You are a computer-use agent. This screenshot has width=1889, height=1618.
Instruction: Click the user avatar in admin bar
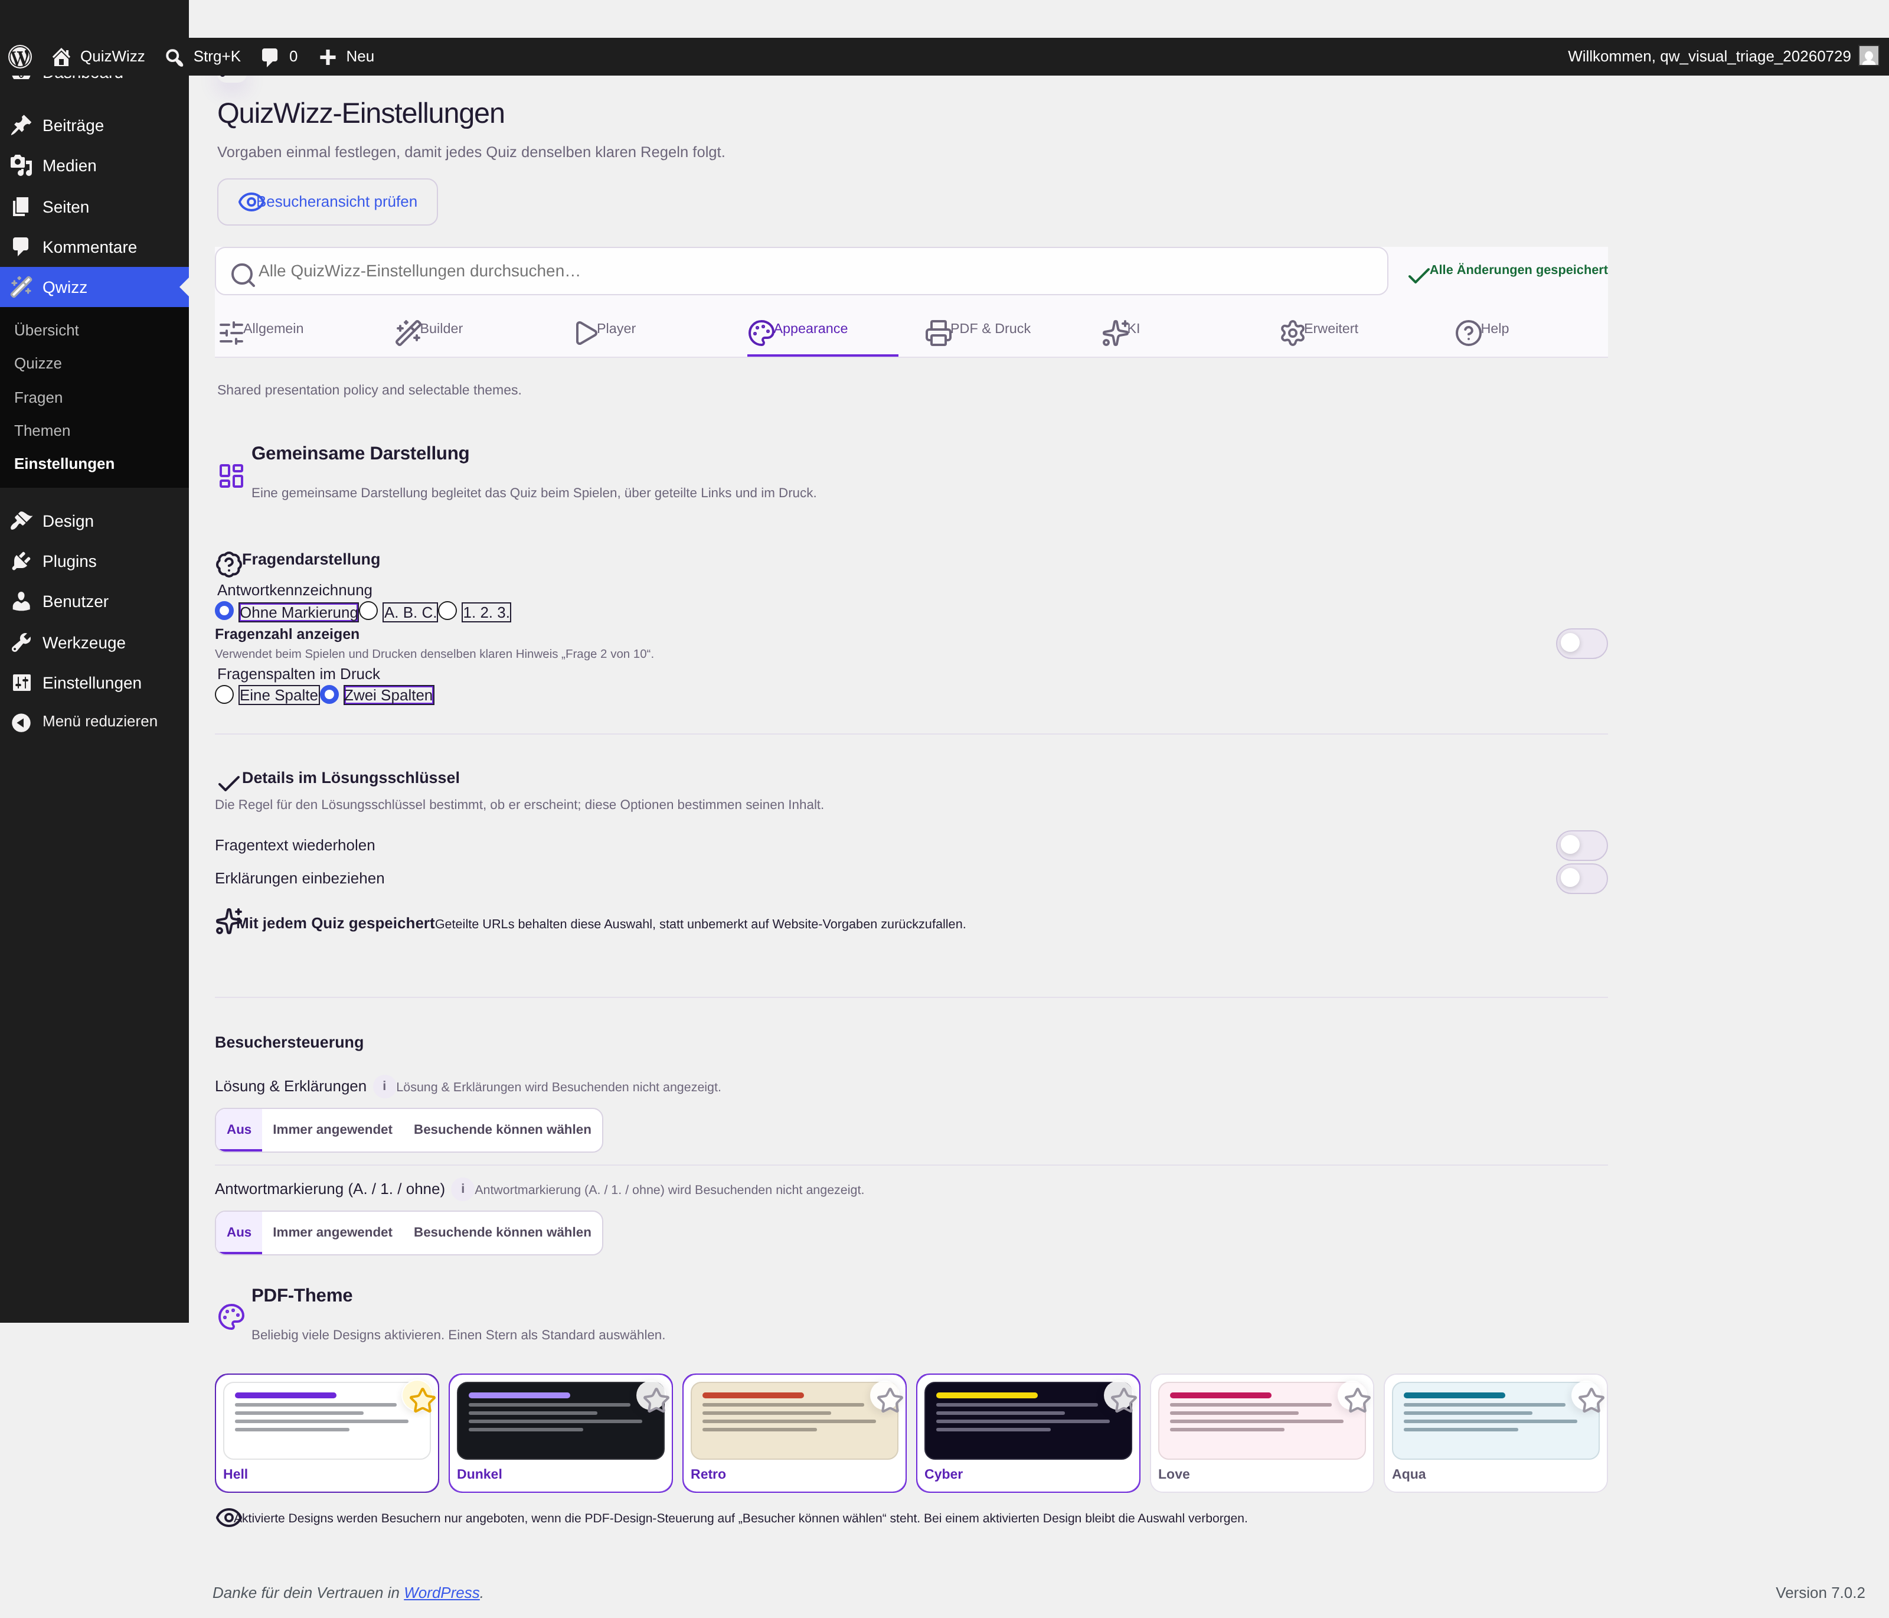[x=1868, y=57]
